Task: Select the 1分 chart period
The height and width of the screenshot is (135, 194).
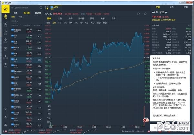Action: (81, 23)
